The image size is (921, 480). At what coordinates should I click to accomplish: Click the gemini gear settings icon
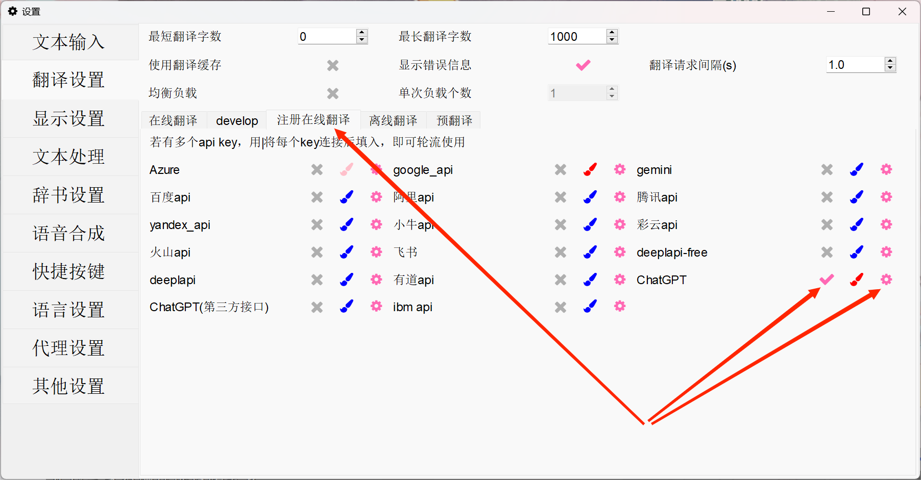pos(886,169)
